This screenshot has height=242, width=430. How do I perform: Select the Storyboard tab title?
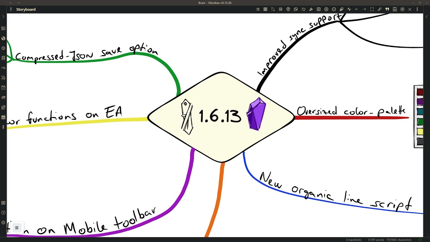click(x=26, y=9)
